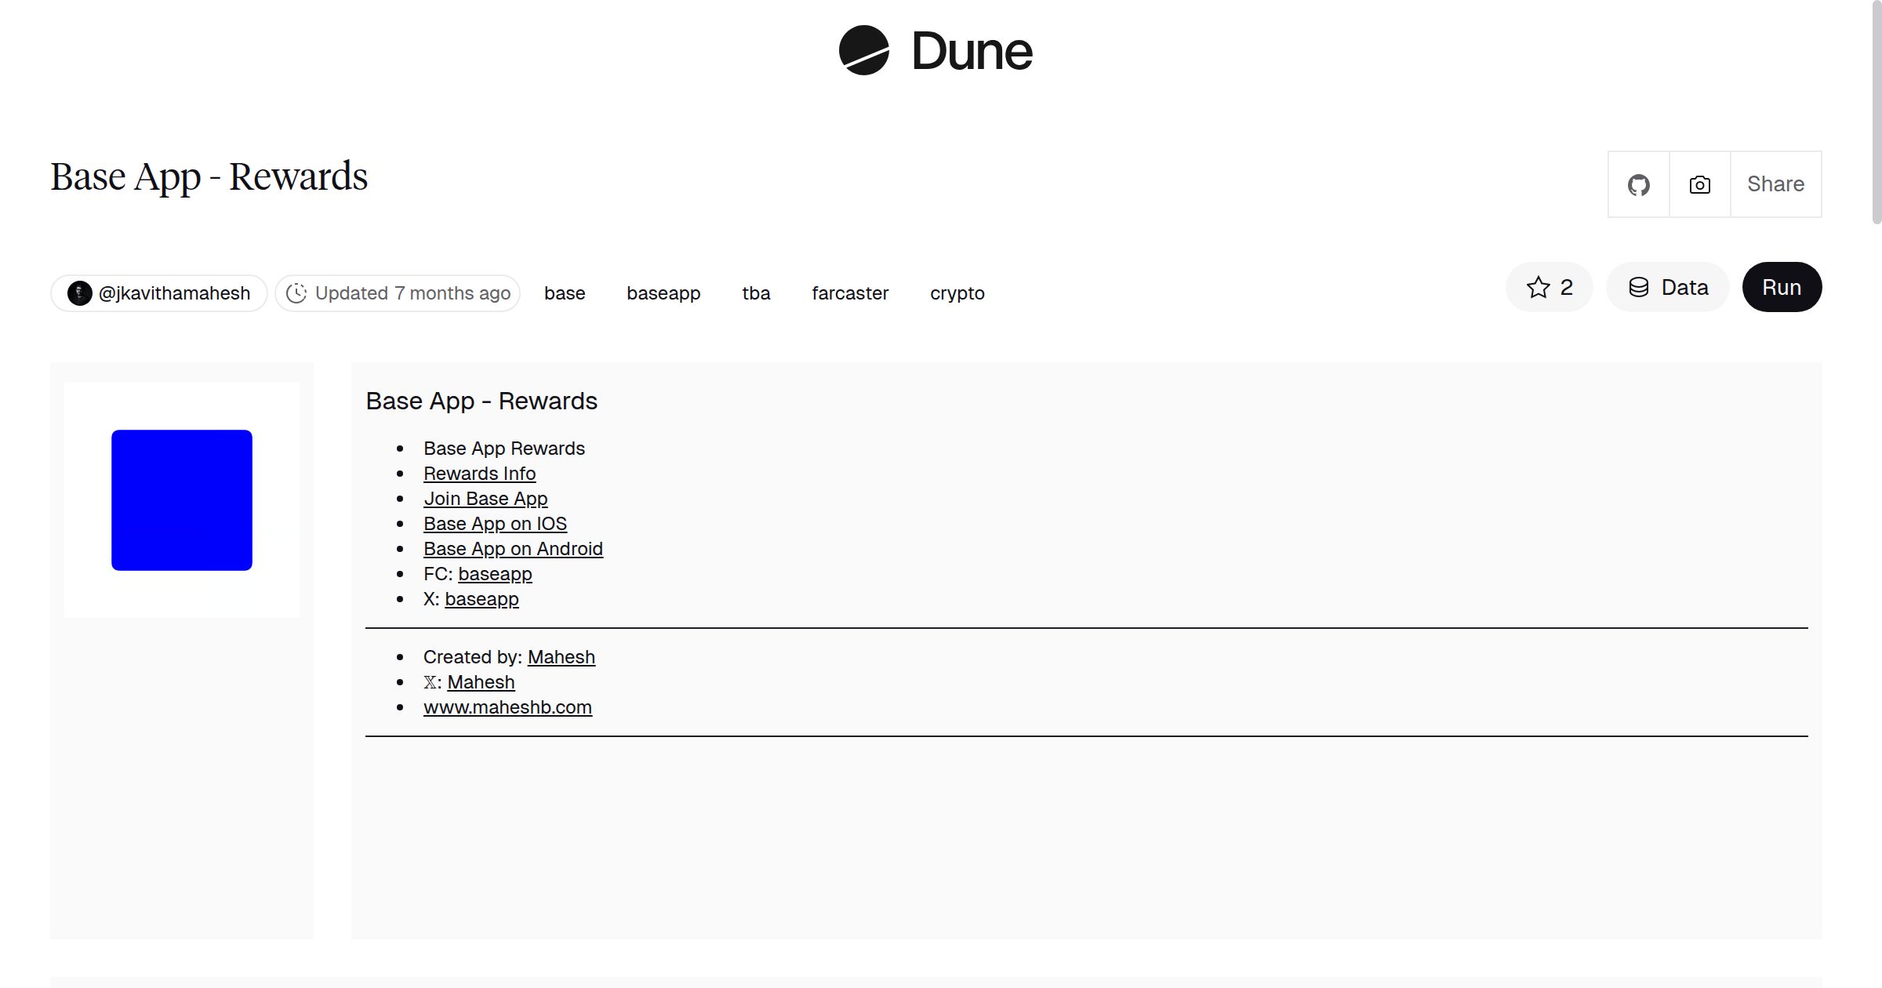Select the base tag
The width and height of the screenshot is (1882, 988).
coord(565,292)
